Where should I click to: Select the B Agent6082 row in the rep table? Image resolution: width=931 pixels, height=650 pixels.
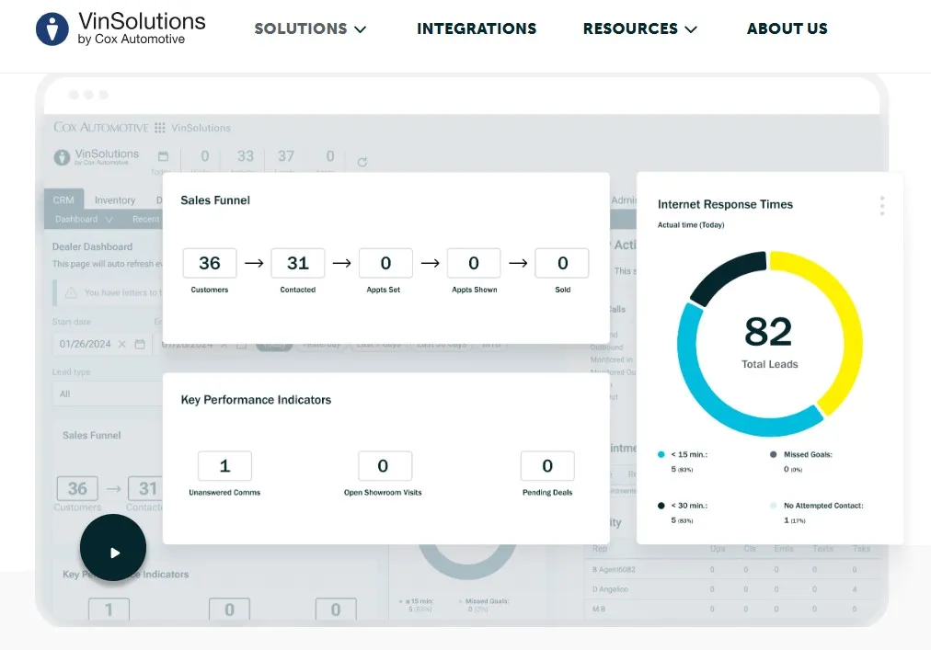tap(733, 569)
